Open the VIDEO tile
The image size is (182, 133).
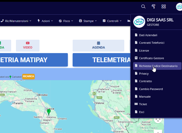click(28, 46)
